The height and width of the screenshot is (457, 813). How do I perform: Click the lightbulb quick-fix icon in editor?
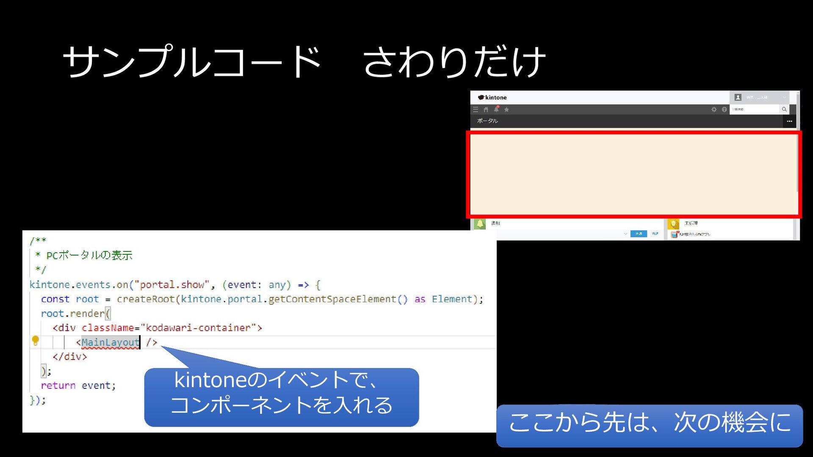point(36,341)
